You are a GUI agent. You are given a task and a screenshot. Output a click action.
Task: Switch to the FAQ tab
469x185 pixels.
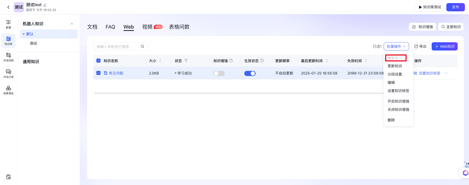pyautogui.click(x=110, y=27)
